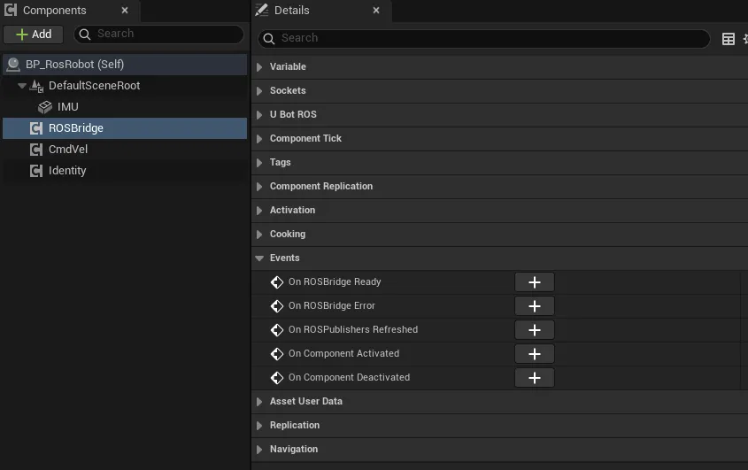The width and height of the screenshot is (748, 470).
Task: Close the Details tab
Action: 376,10
